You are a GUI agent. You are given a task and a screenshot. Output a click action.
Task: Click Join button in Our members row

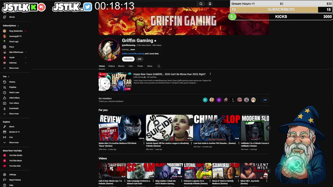[x=265, y=100]
